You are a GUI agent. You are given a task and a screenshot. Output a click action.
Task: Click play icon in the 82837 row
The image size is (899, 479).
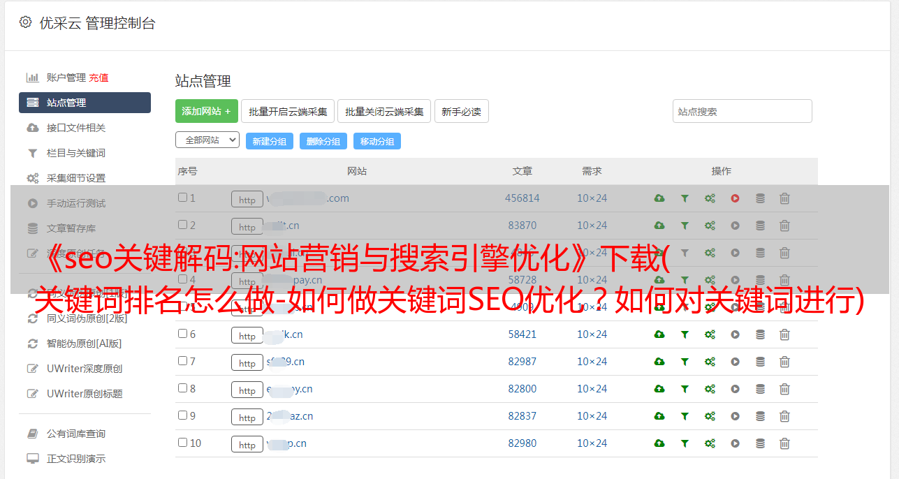(x=735, y=416)
